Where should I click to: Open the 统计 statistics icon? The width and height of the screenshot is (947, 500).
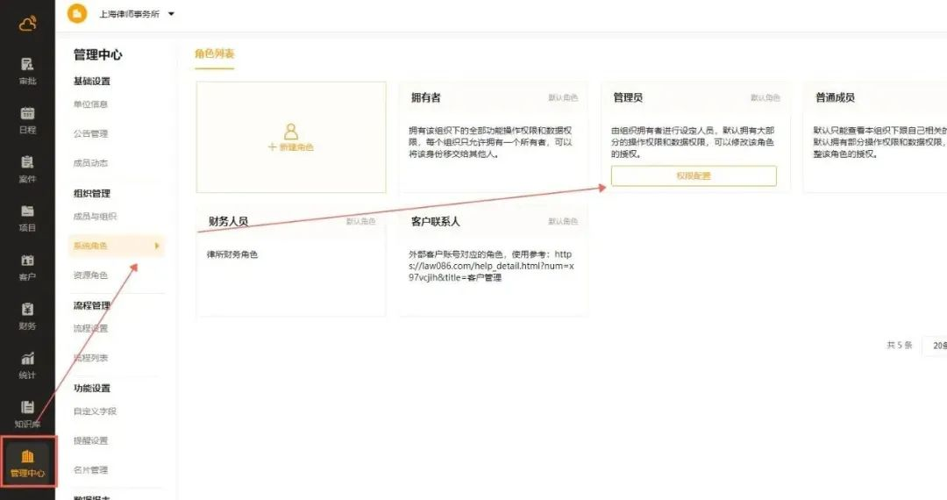pos(27,364)
